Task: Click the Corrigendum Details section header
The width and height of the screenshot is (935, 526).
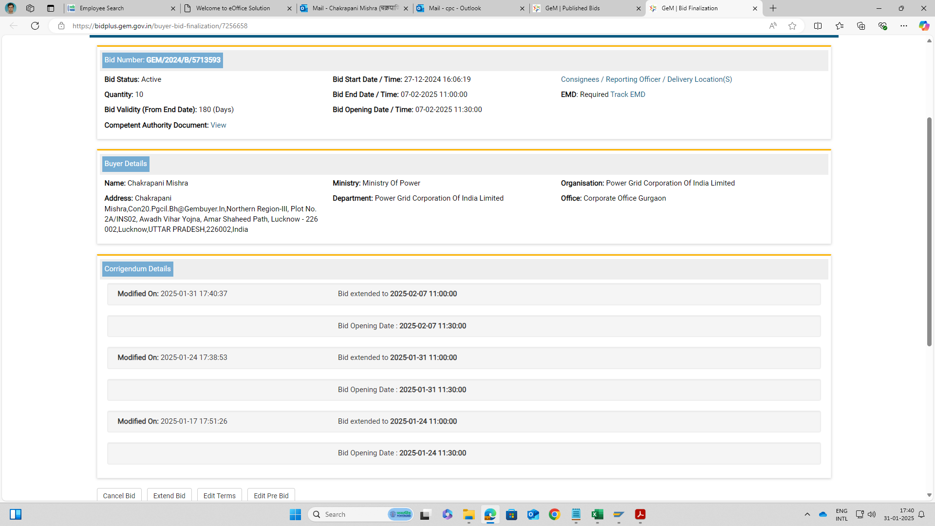Action: click(137, 269)
